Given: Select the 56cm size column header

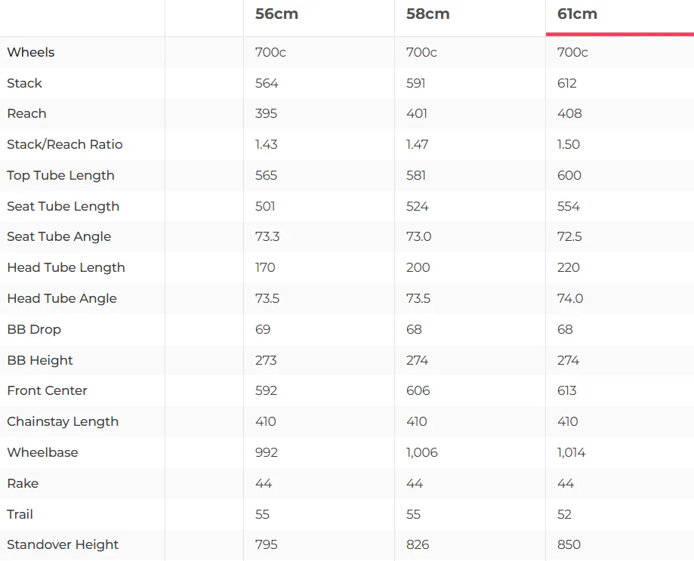Looking at the screenshot, I should [276, 14].
